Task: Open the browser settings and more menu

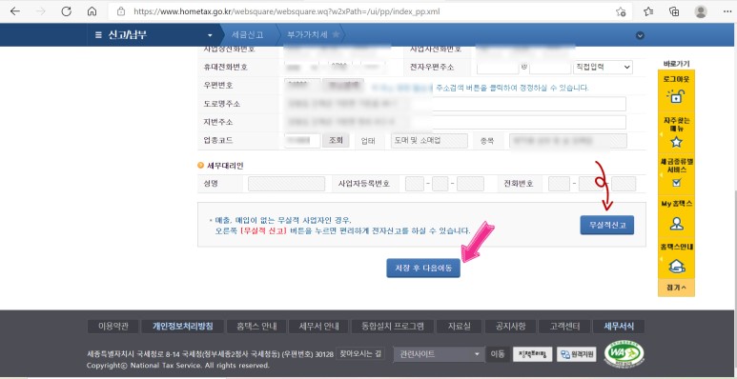Action: click(x=727, y=11)
